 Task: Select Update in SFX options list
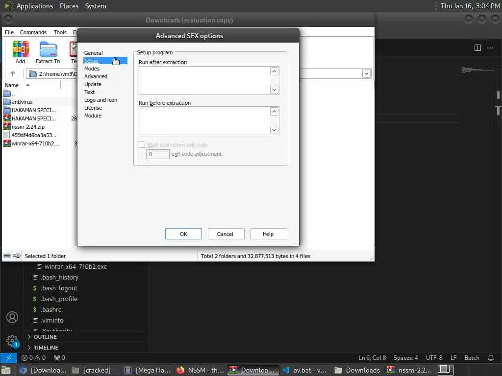coord(93,84)
